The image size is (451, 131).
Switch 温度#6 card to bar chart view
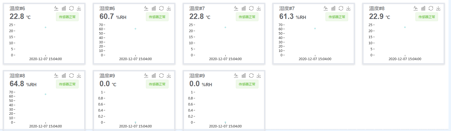coord(64,8)
